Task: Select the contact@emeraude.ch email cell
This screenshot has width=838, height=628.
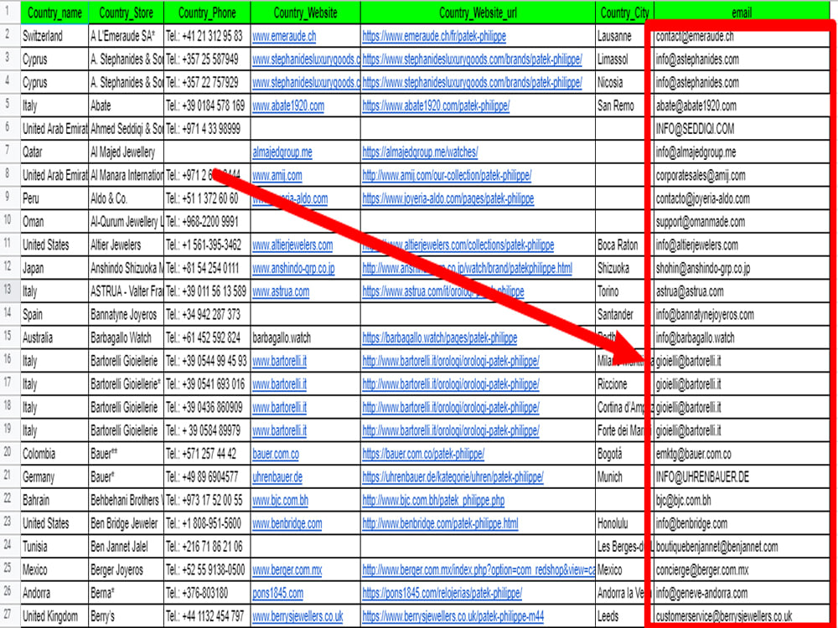Action: (742, 36)
